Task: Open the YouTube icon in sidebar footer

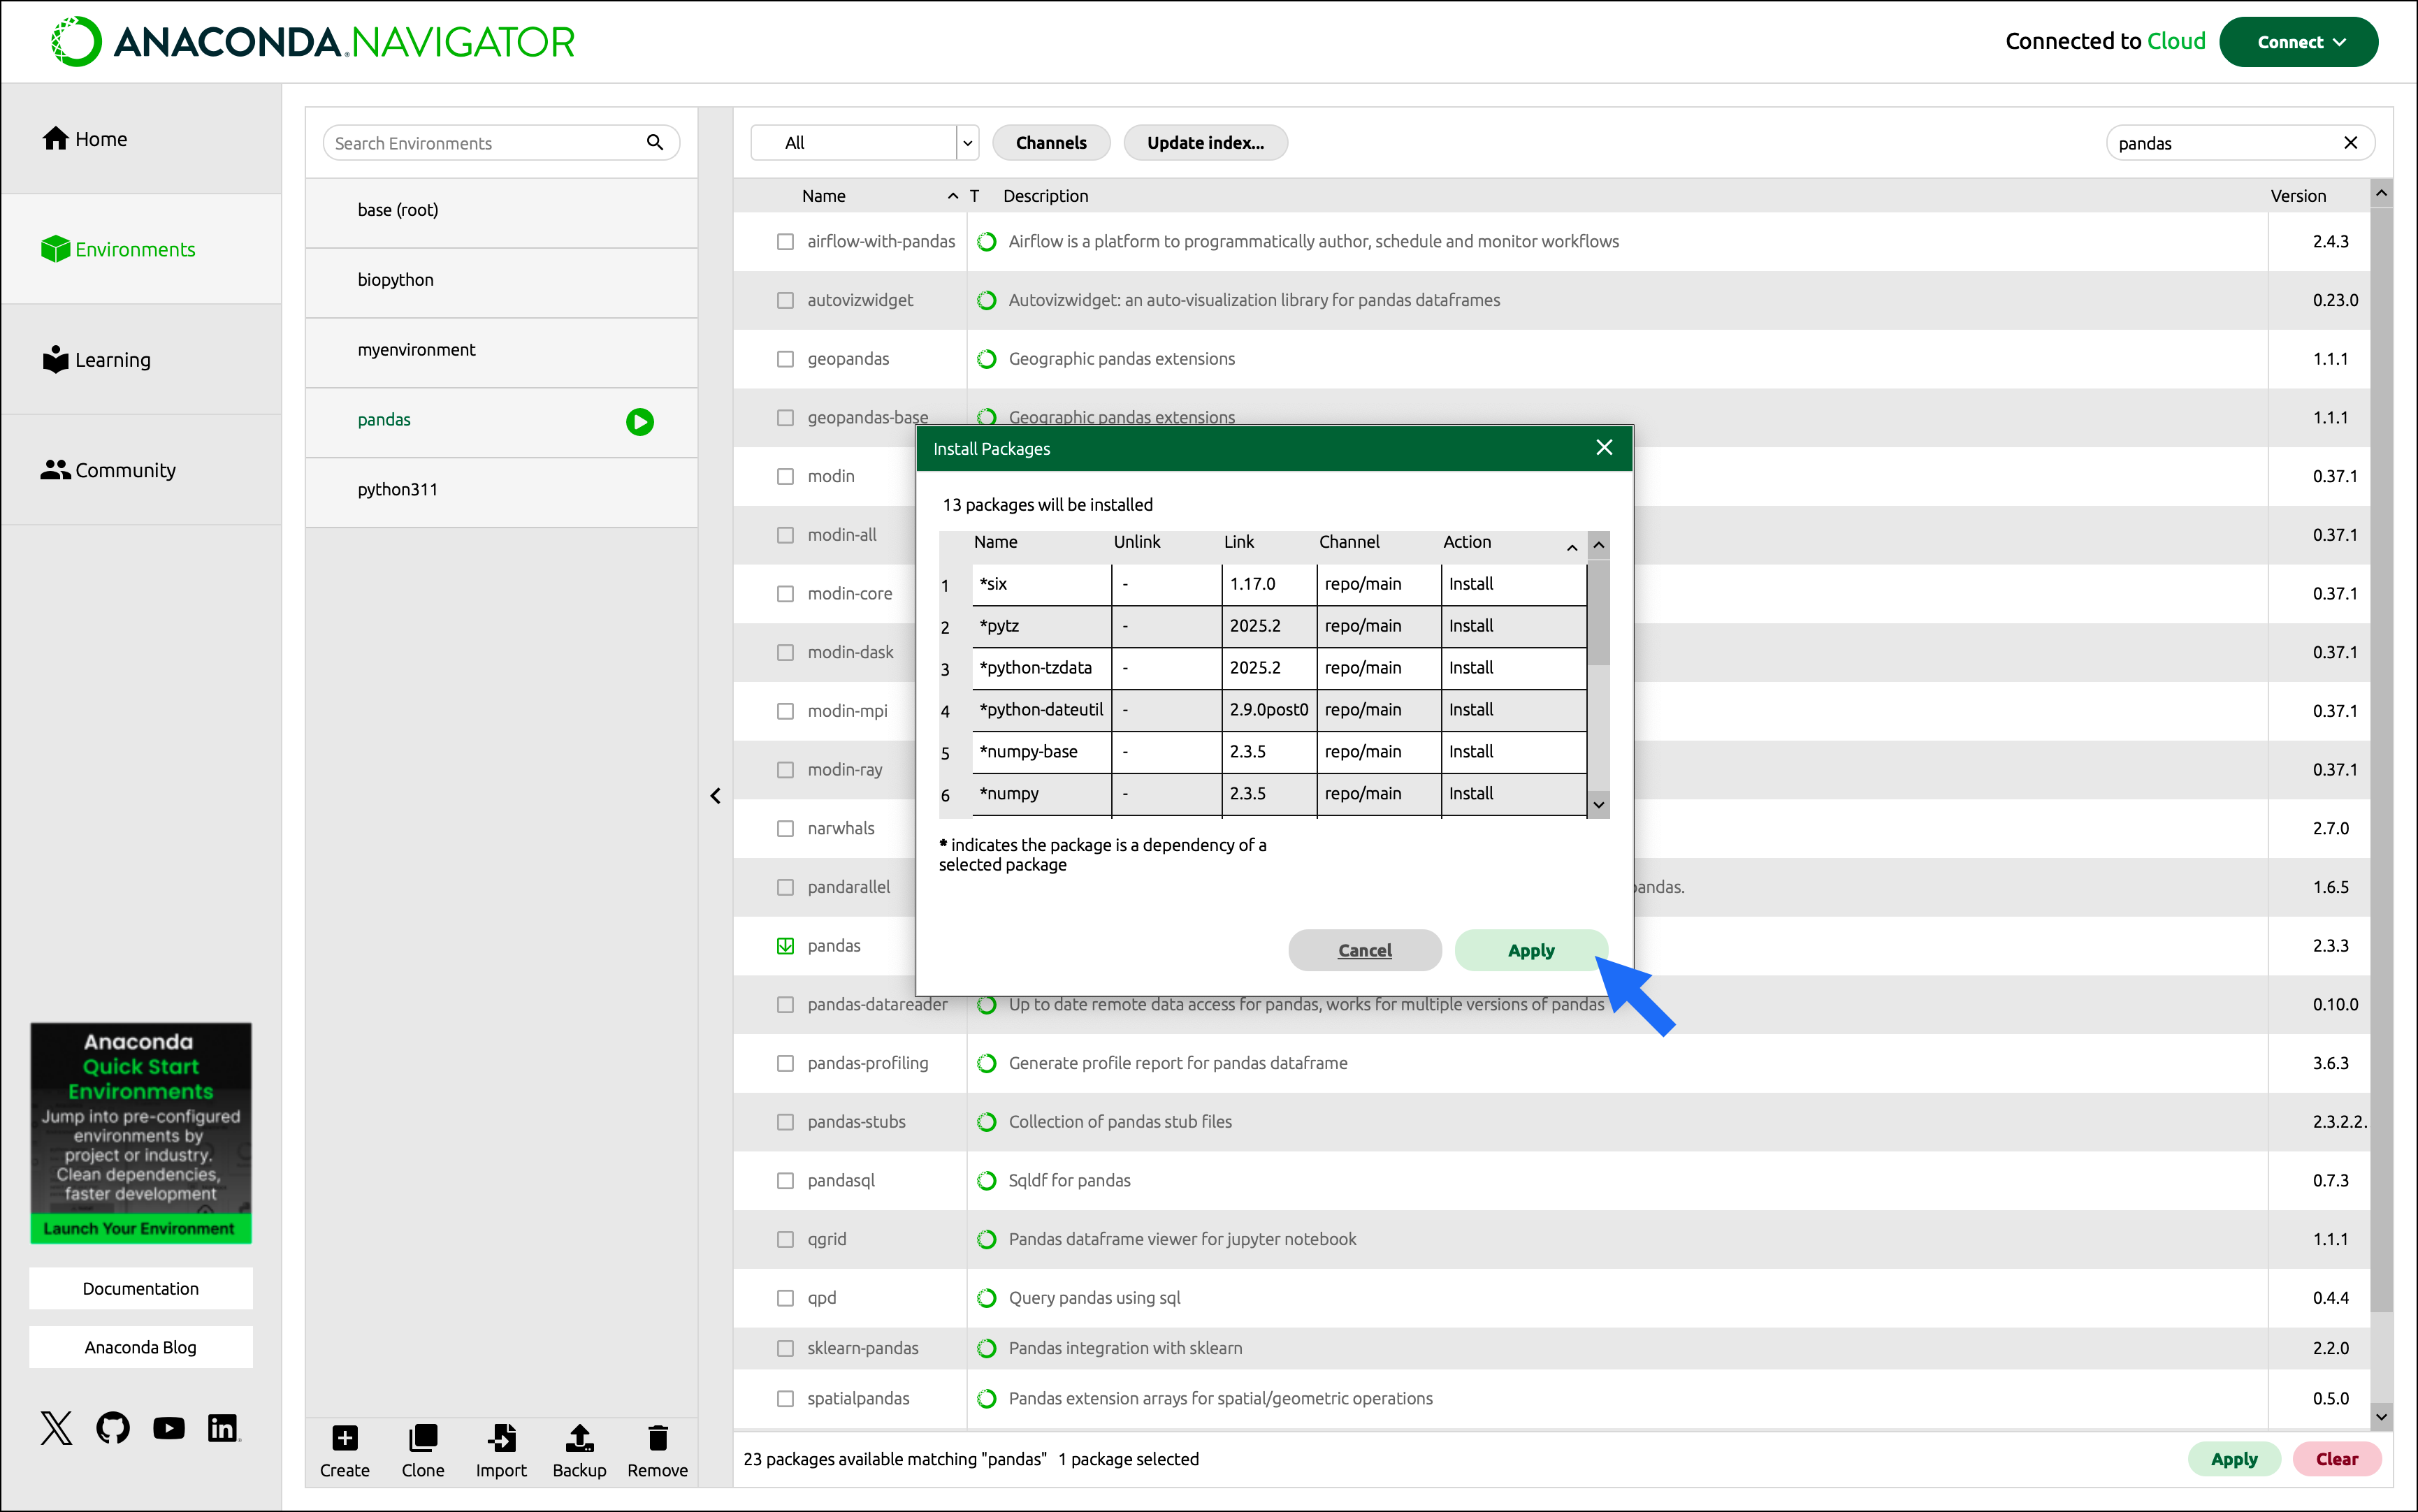Action: [169, 1427]
